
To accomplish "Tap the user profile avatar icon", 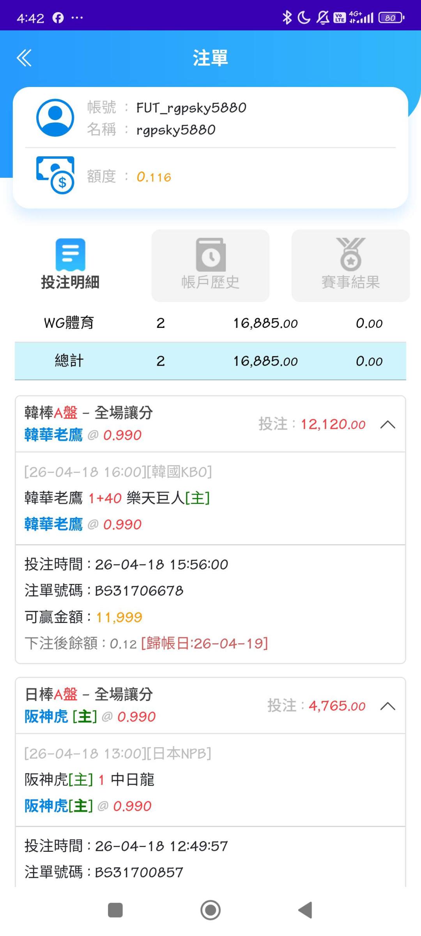I will [55, 118].
